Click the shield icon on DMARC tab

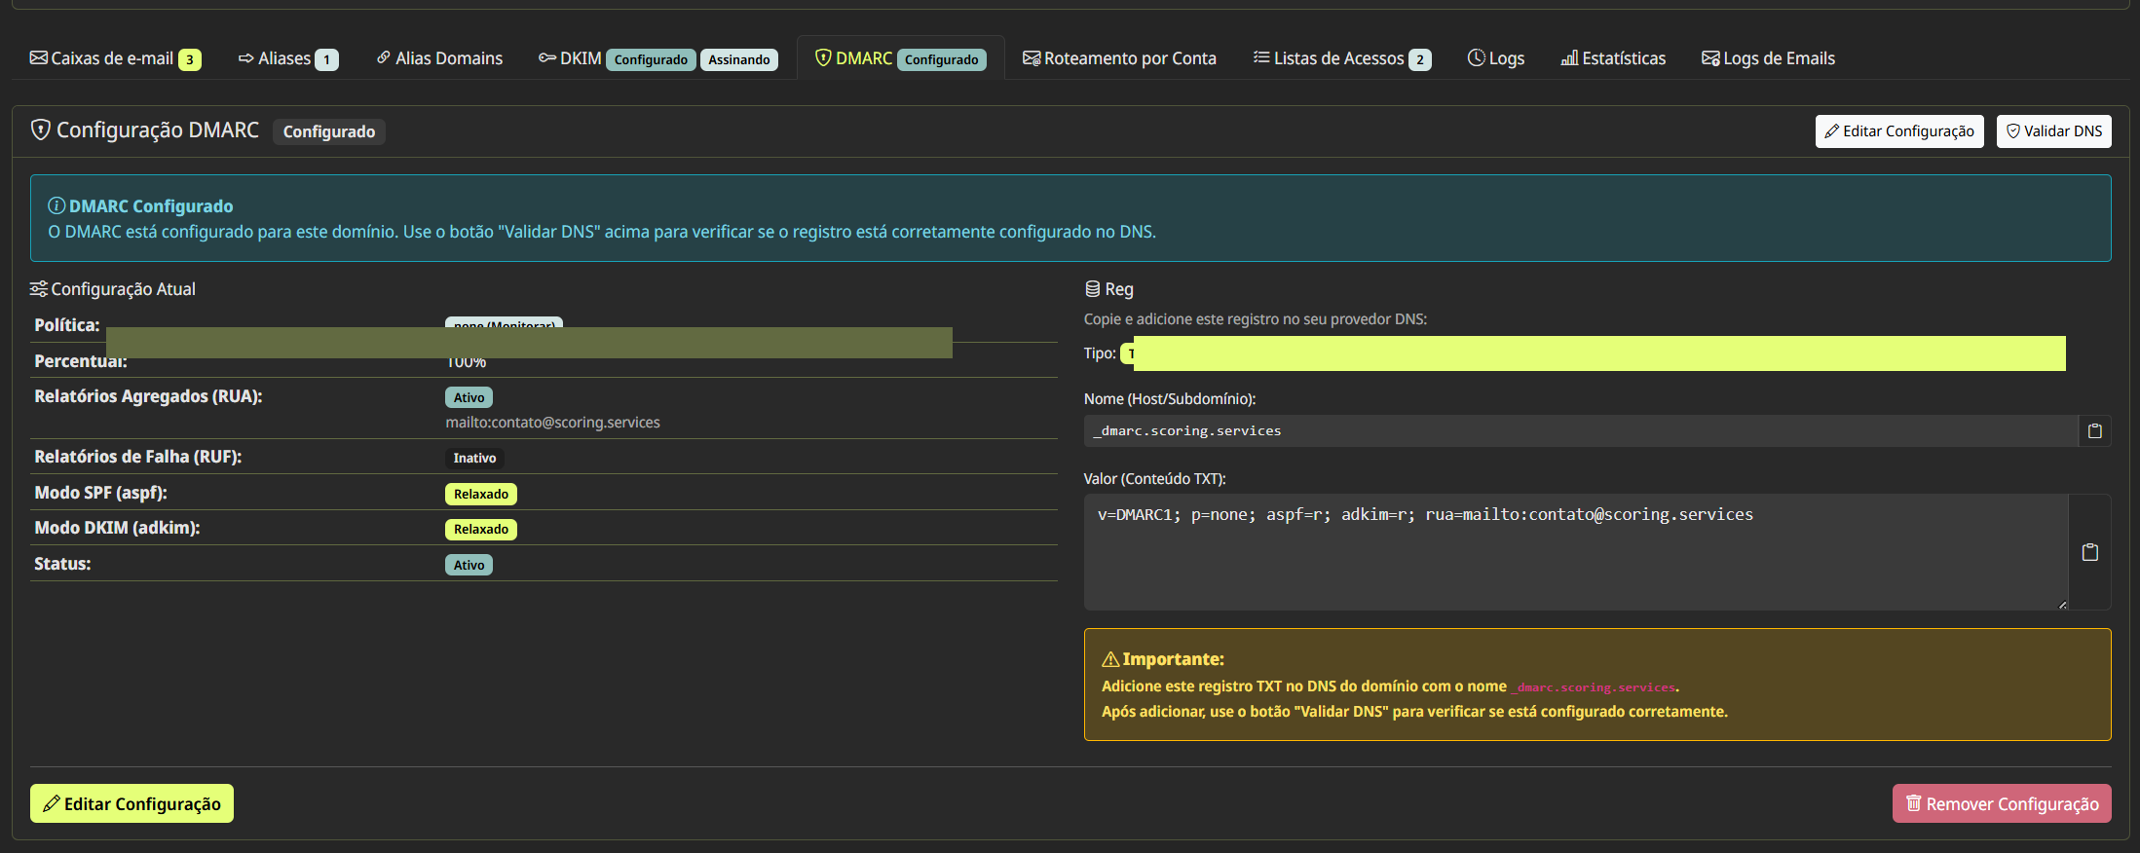tap(823, 58)
